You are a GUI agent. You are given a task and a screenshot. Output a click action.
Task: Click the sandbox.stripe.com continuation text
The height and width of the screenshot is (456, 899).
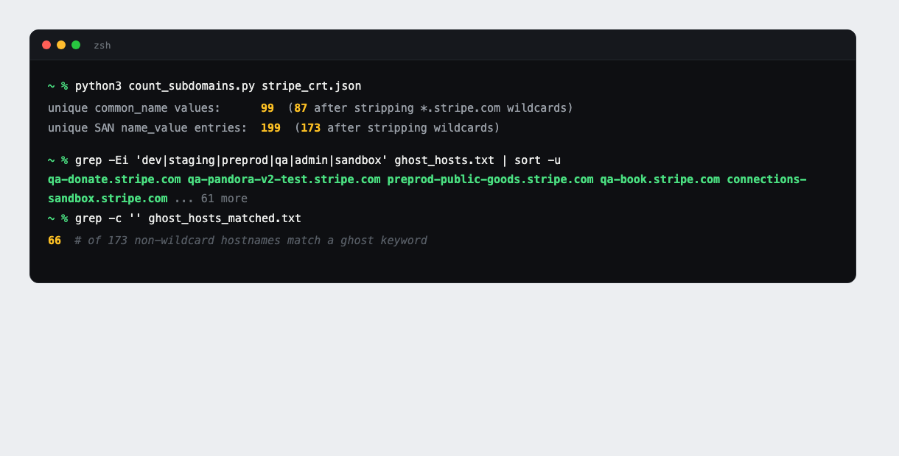tap(108, 199)
